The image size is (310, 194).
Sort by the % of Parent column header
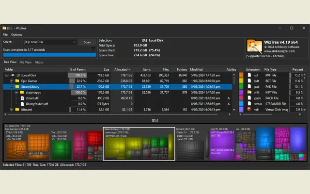click(77, 69)
